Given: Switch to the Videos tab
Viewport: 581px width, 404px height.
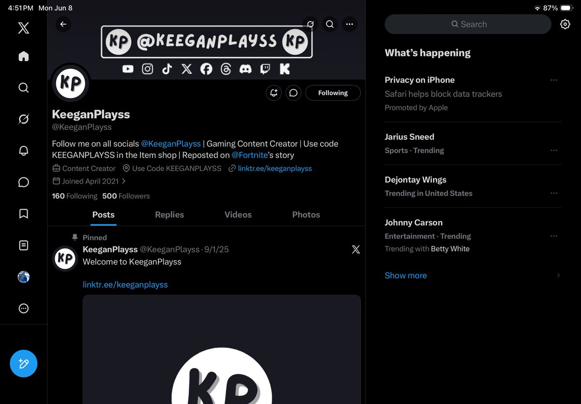Looking at the screenshot, I should 238,215.
